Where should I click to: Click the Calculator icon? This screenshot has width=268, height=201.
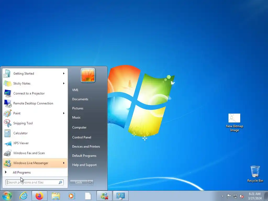[x=7, y=133]
